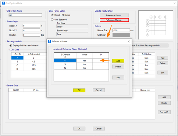Select Default - All Stories radio option
The width and height of the screenshot is (178, 136).
click(52, 15)
